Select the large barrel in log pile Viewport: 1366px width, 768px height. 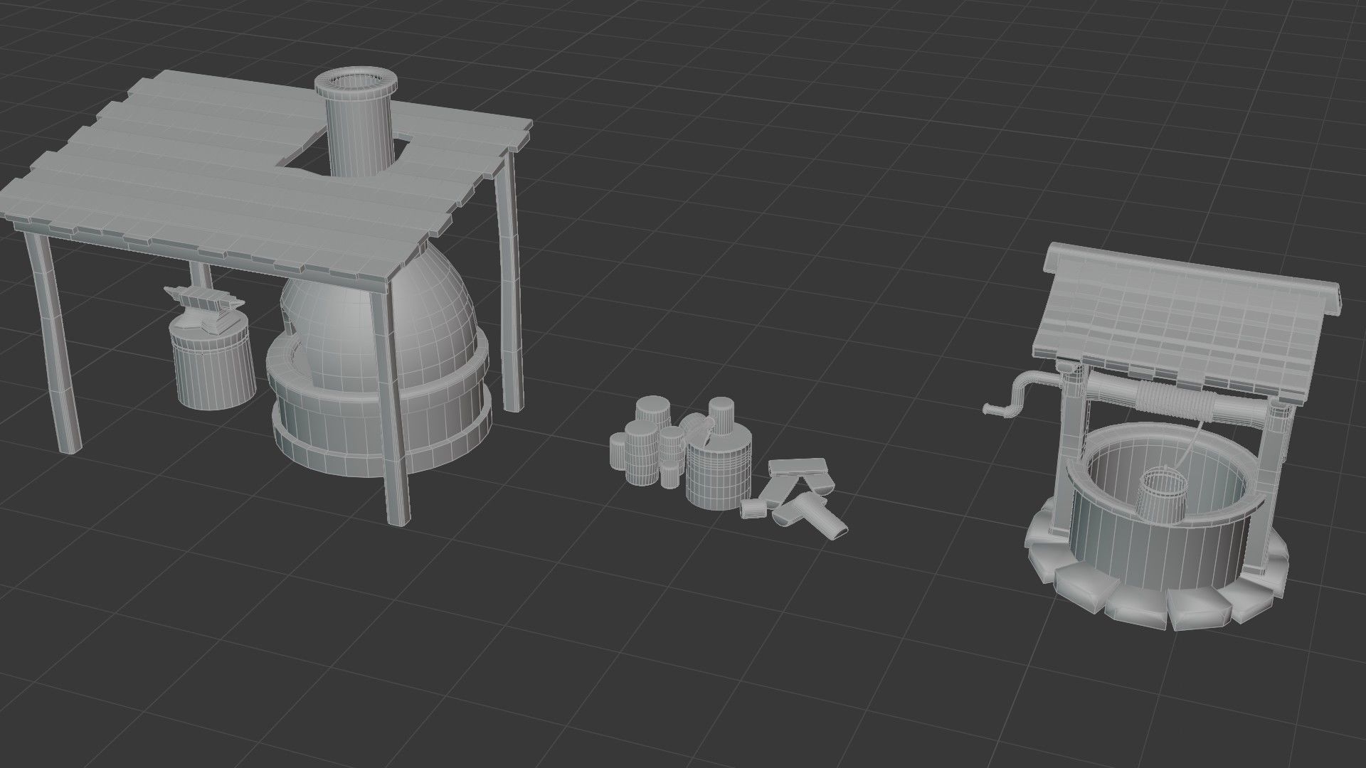click(719, 470)
